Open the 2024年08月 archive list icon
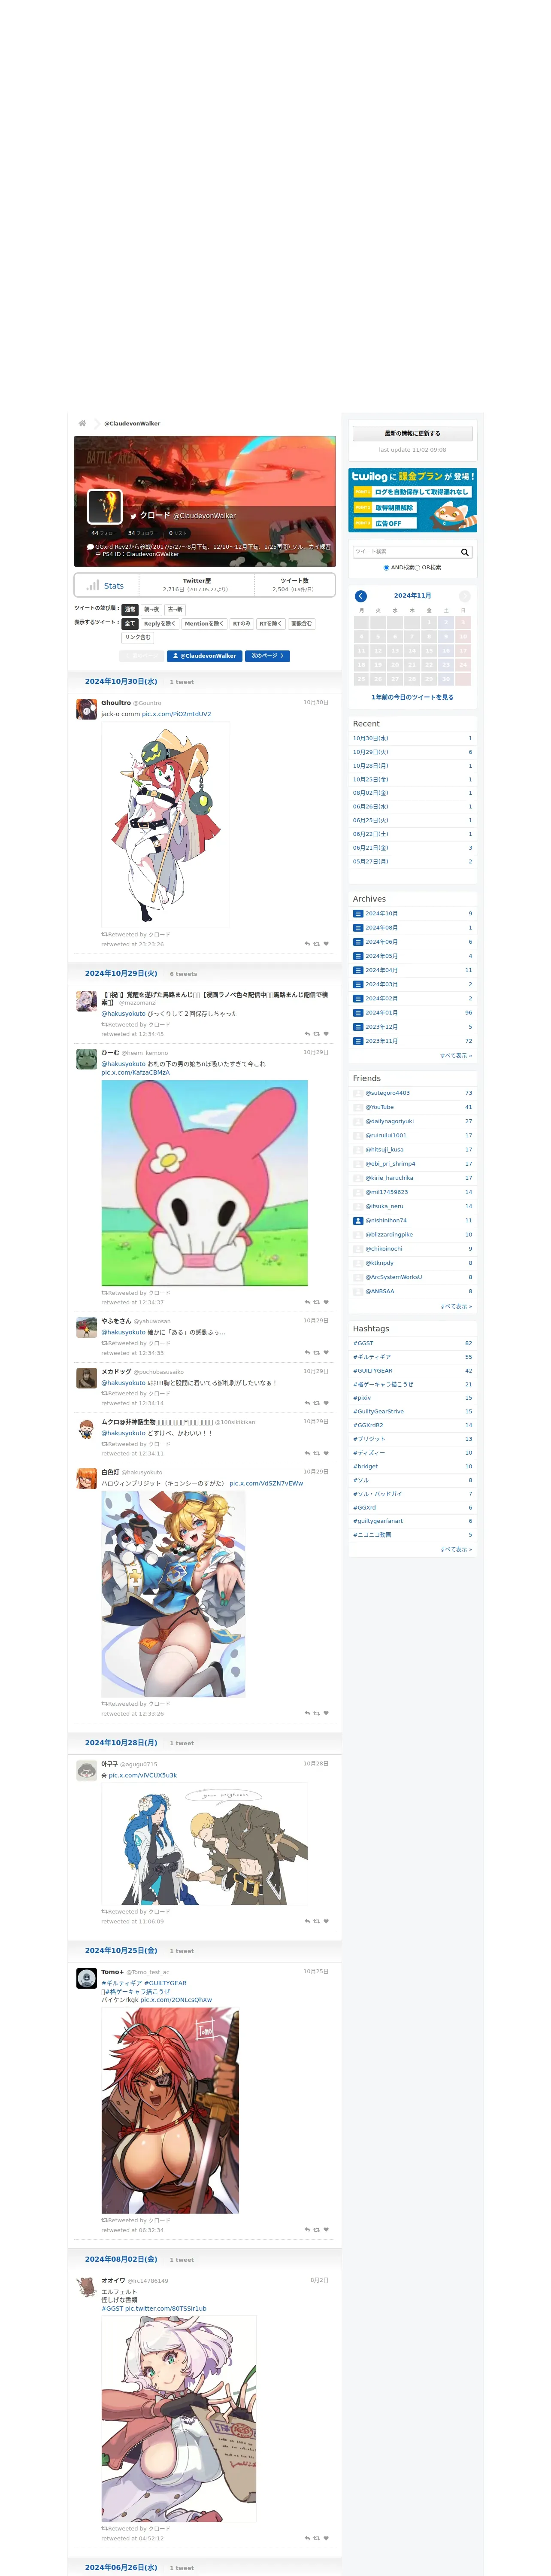The height and width of the screenshot is (2576, 551). [358, 928]
